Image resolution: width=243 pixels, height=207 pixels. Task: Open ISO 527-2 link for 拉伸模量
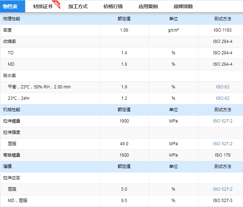coord(222,121)
